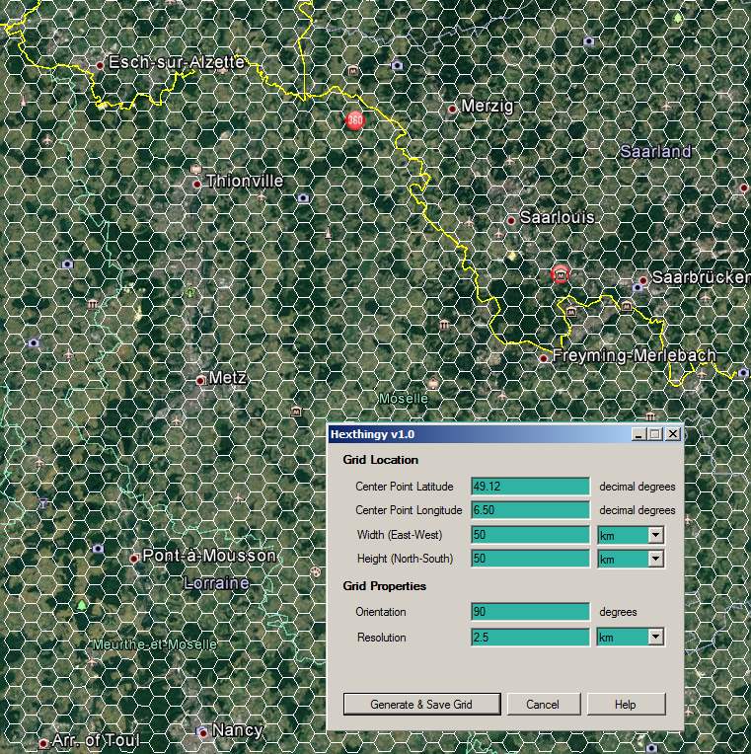The image size is (751, 754).
Task: Click the Meurthe-et-Moselle label
Action: coord(154,644)
